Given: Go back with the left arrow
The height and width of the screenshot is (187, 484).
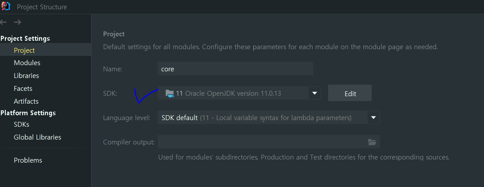Looking at the screenshot, I should coord(3,22).
